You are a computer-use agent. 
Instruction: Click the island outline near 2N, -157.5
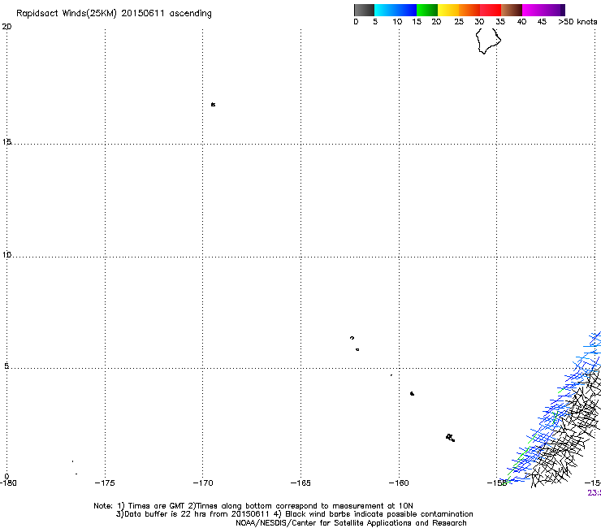(x=451, y=438)
